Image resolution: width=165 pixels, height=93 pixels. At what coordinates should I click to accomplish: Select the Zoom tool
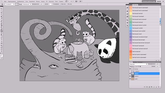(x=2, y=51)
